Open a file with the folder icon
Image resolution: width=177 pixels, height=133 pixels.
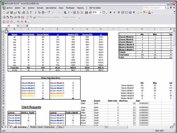pyautogui.click(x=8, y=12)
